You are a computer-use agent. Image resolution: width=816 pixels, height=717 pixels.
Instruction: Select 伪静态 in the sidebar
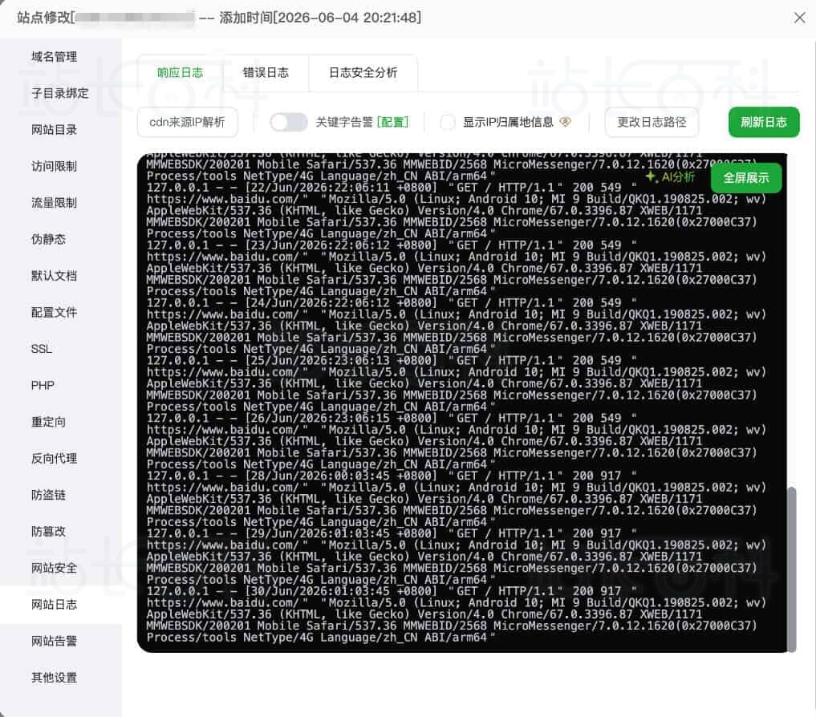[48, 239]
